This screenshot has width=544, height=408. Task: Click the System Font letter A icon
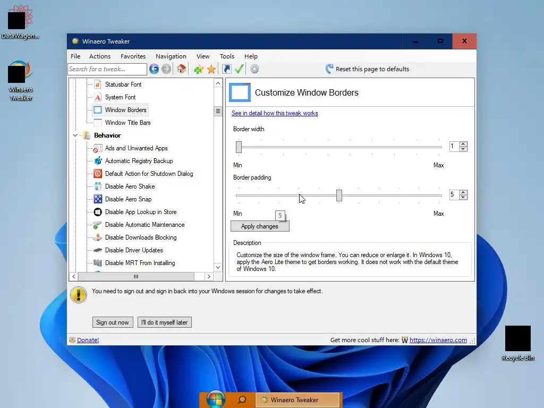98,97
